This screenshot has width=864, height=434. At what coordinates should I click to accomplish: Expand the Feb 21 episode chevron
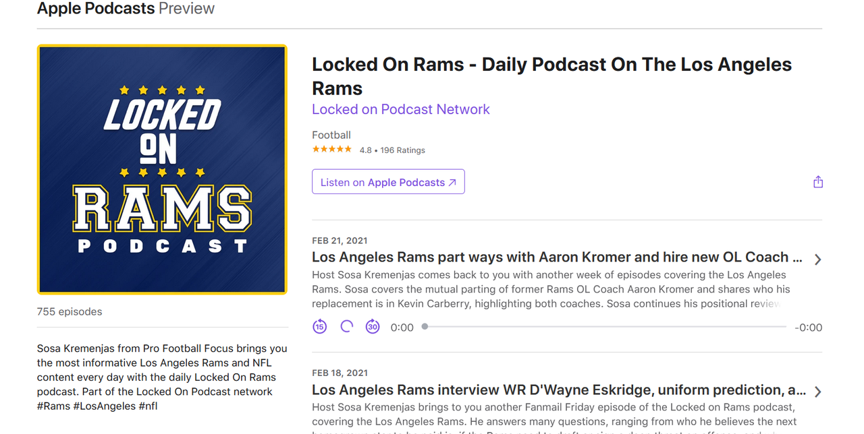[817, 259]
